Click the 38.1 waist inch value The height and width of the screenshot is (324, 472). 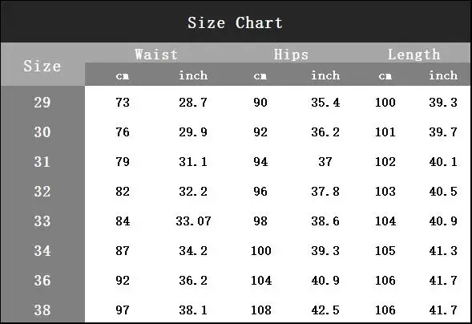pos(193,310)
